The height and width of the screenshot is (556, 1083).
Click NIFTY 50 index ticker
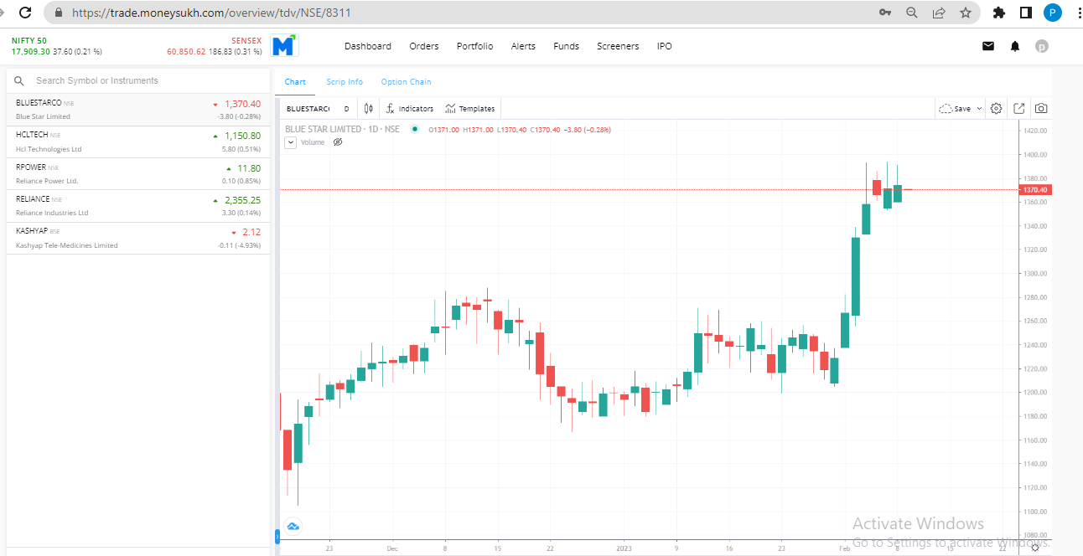[57, 46]
